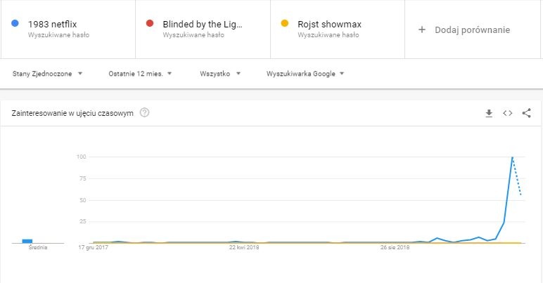This screenshot has height=283, width=543.
Task: Click Wyszukiwane hasło under Rojst showmax
Action: 328,35
